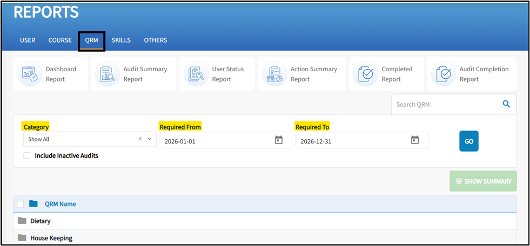
Task: Open the Required From calendar icon
Action: [279, 140]
